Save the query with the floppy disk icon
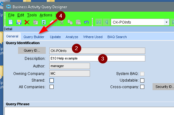 (x=19, y=22)
